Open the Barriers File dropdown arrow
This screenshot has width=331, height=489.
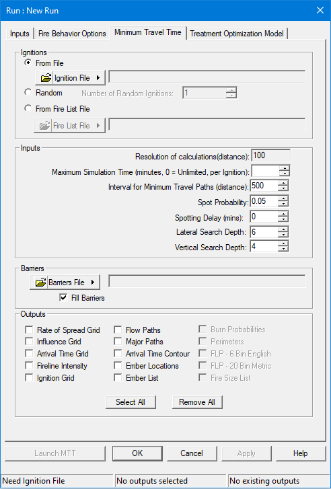[x=93, y=283]
